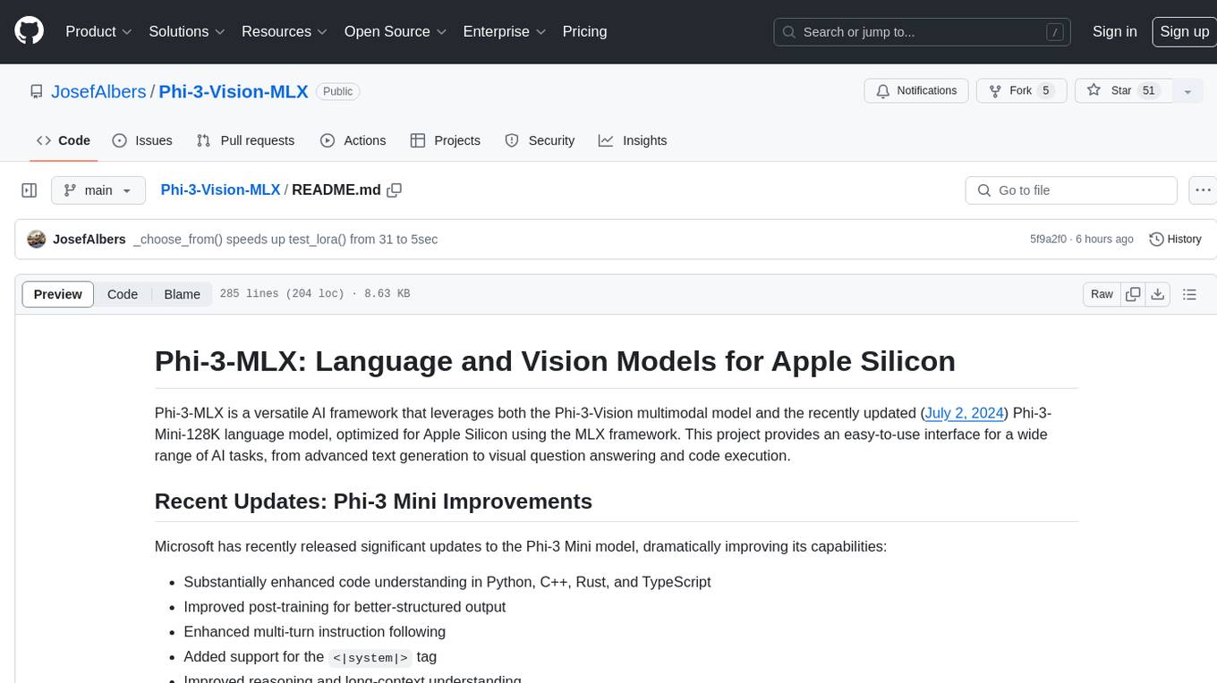Open the July 2, 2024 link
1217x683 pixels.
pos(964,413)
